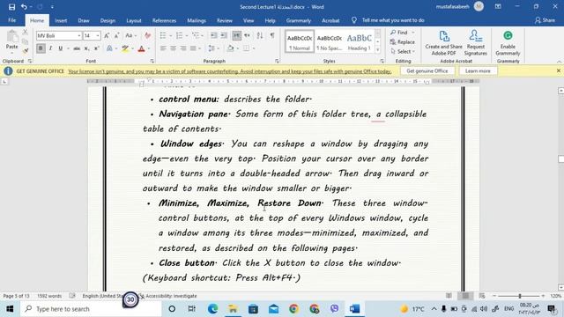Screen dimensions: 564x317
Task: Increase paragraph indent
Action: pyautogui.click(x=224, y=35)
